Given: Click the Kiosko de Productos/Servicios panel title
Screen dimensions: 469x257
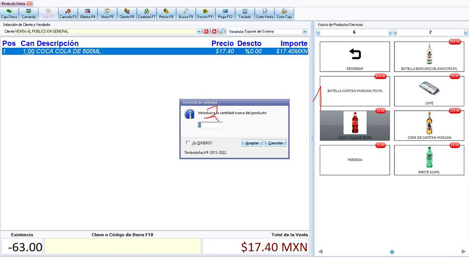Looking at the screenshot, I should (x=340, y=25).
